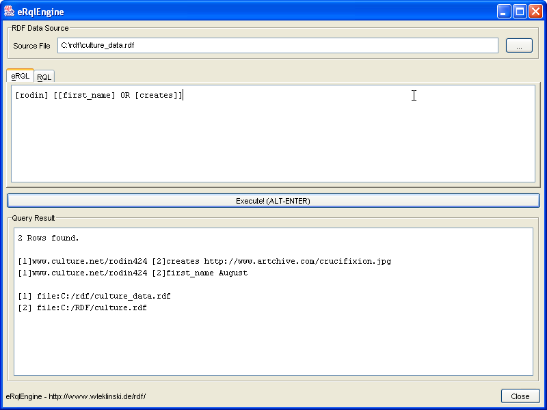Click the '[rodin]' token in the query
This screenshot has width=547, height=410.
coord(32,96)
